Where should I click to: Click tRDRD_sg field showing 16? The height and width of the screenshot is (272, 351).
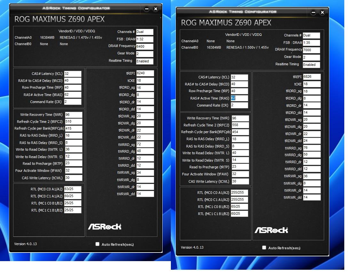click(x=145, y=88)
